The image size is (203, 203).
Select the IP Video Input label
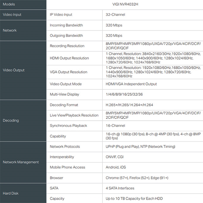[x=61, y=15]
